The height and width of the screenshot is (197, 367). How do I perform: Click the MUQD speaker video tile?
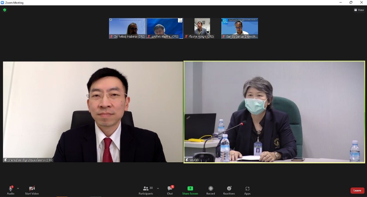pyautogui.click(x=274, y=111)
